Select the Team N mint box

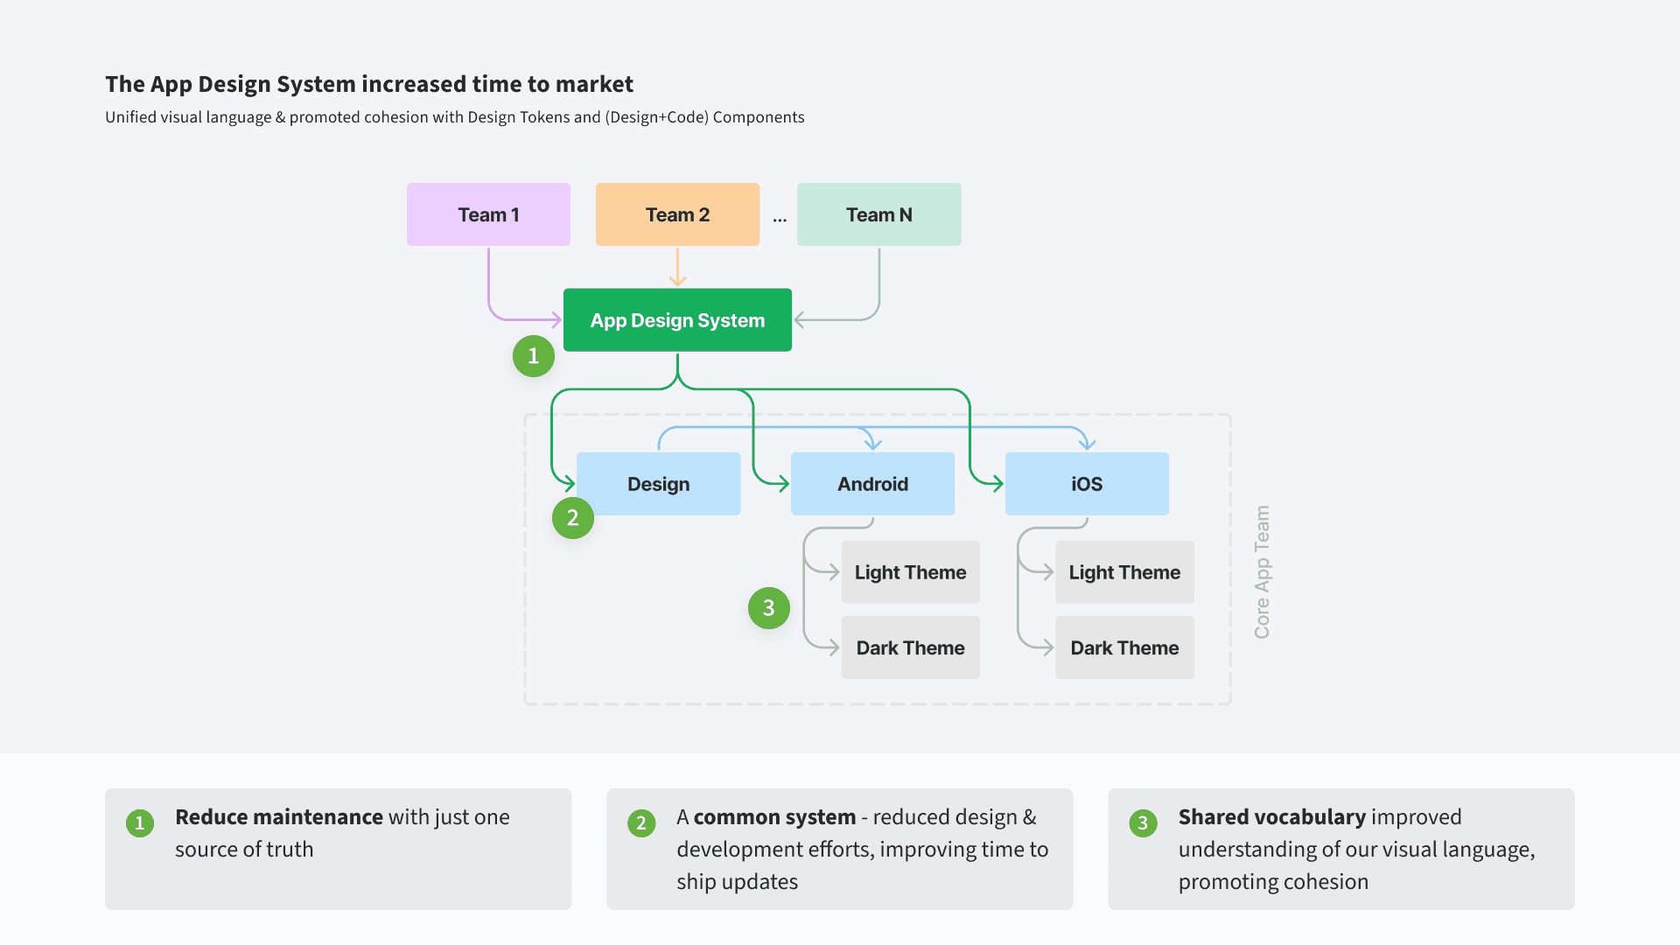coord(878,214)
